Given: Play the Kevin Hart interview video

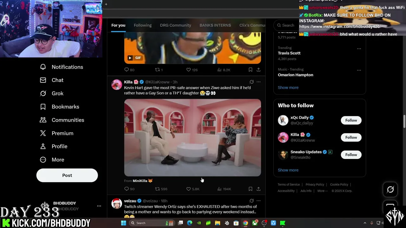Looking at the screenshot, I should point(193,138).
